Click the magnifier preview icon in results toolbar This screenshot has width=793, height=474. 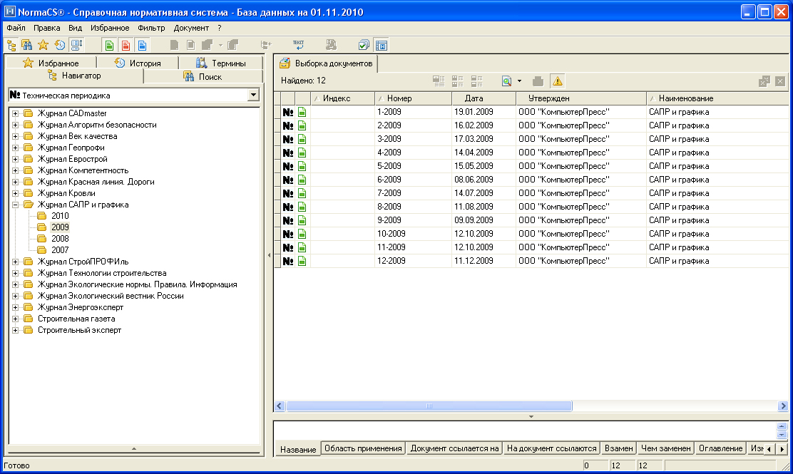click(506, 81)
